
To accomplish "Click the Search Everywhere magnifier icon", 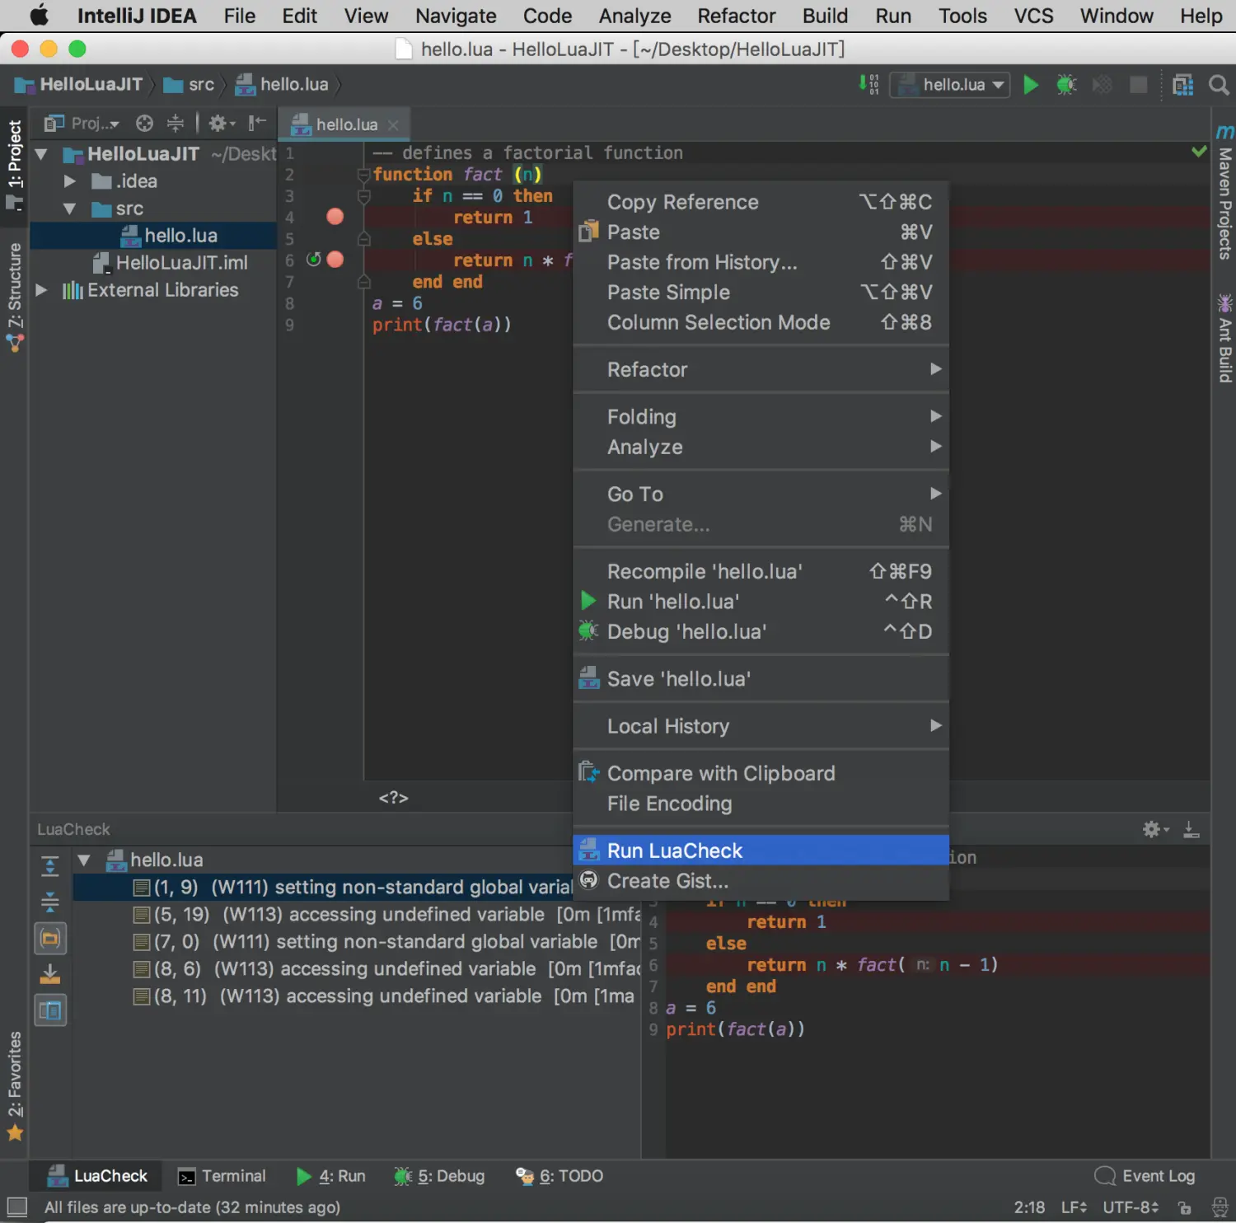I will tap(1219, 85).
